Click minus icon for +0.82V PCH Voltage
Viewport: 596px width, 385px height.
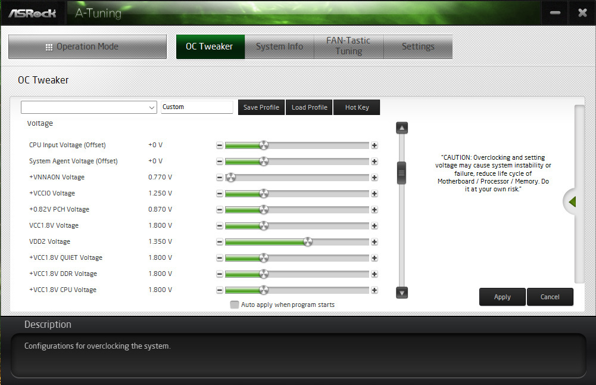point(220,210)
